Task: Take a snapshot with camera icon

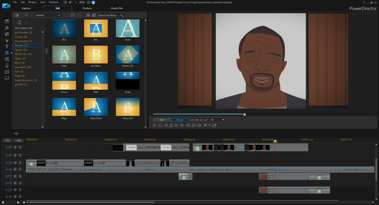Action: [188, 125]
